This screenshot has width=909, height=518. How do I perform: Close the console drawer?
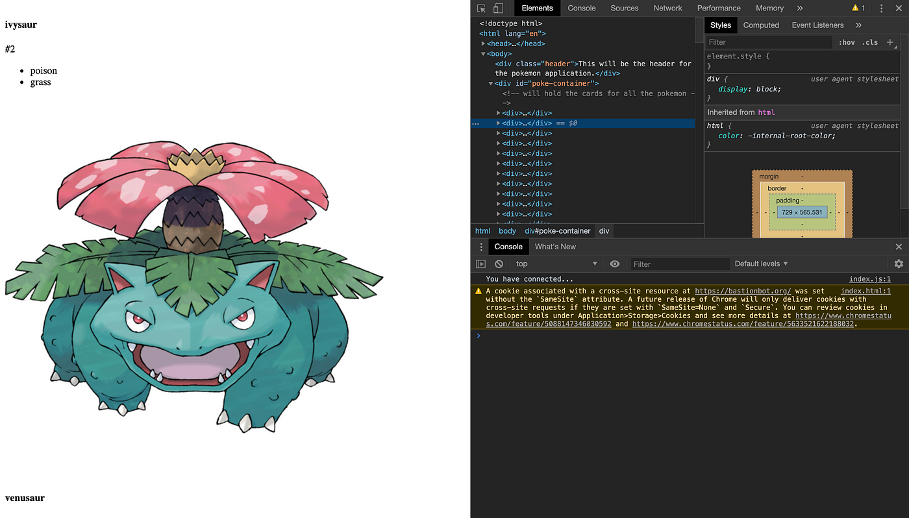[x=899, y=247]
